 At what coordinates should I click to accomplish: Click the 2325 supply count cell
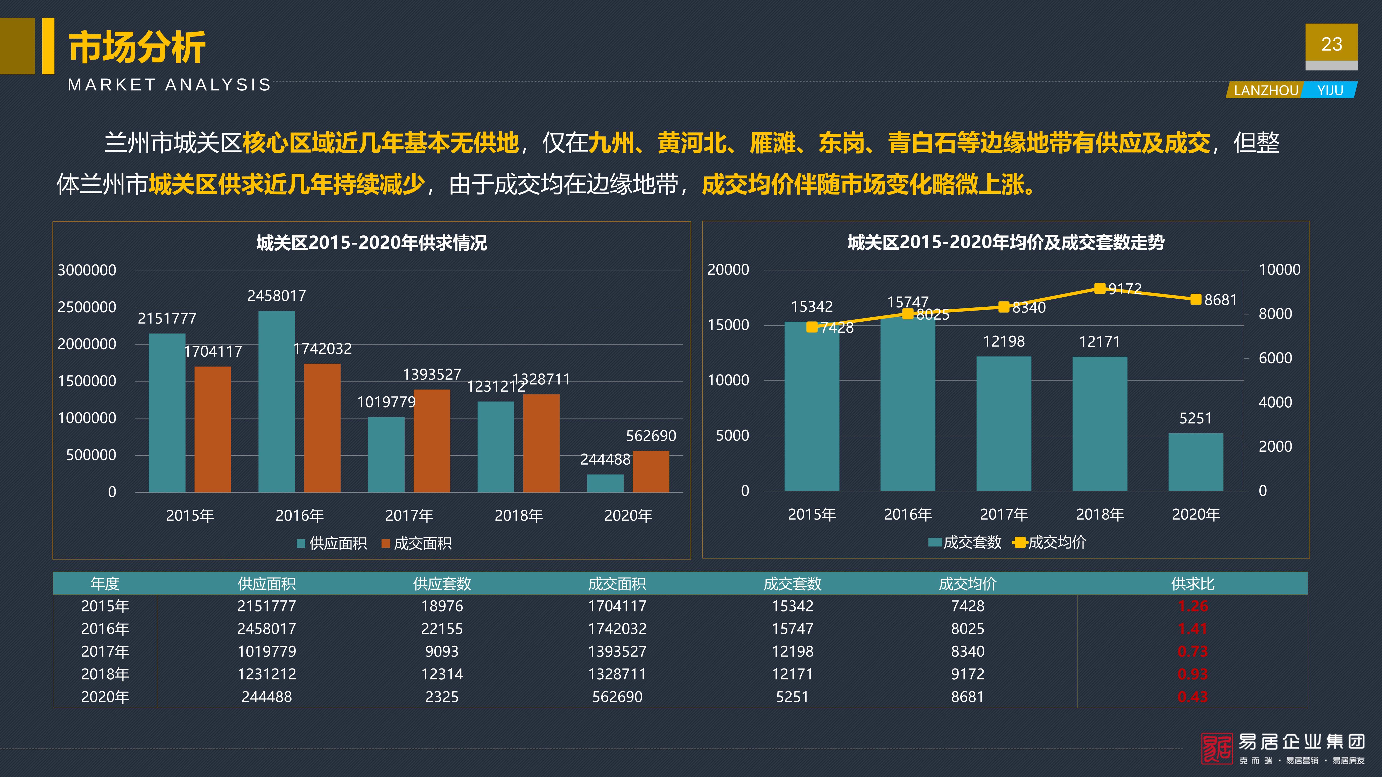tap(442, 697)
